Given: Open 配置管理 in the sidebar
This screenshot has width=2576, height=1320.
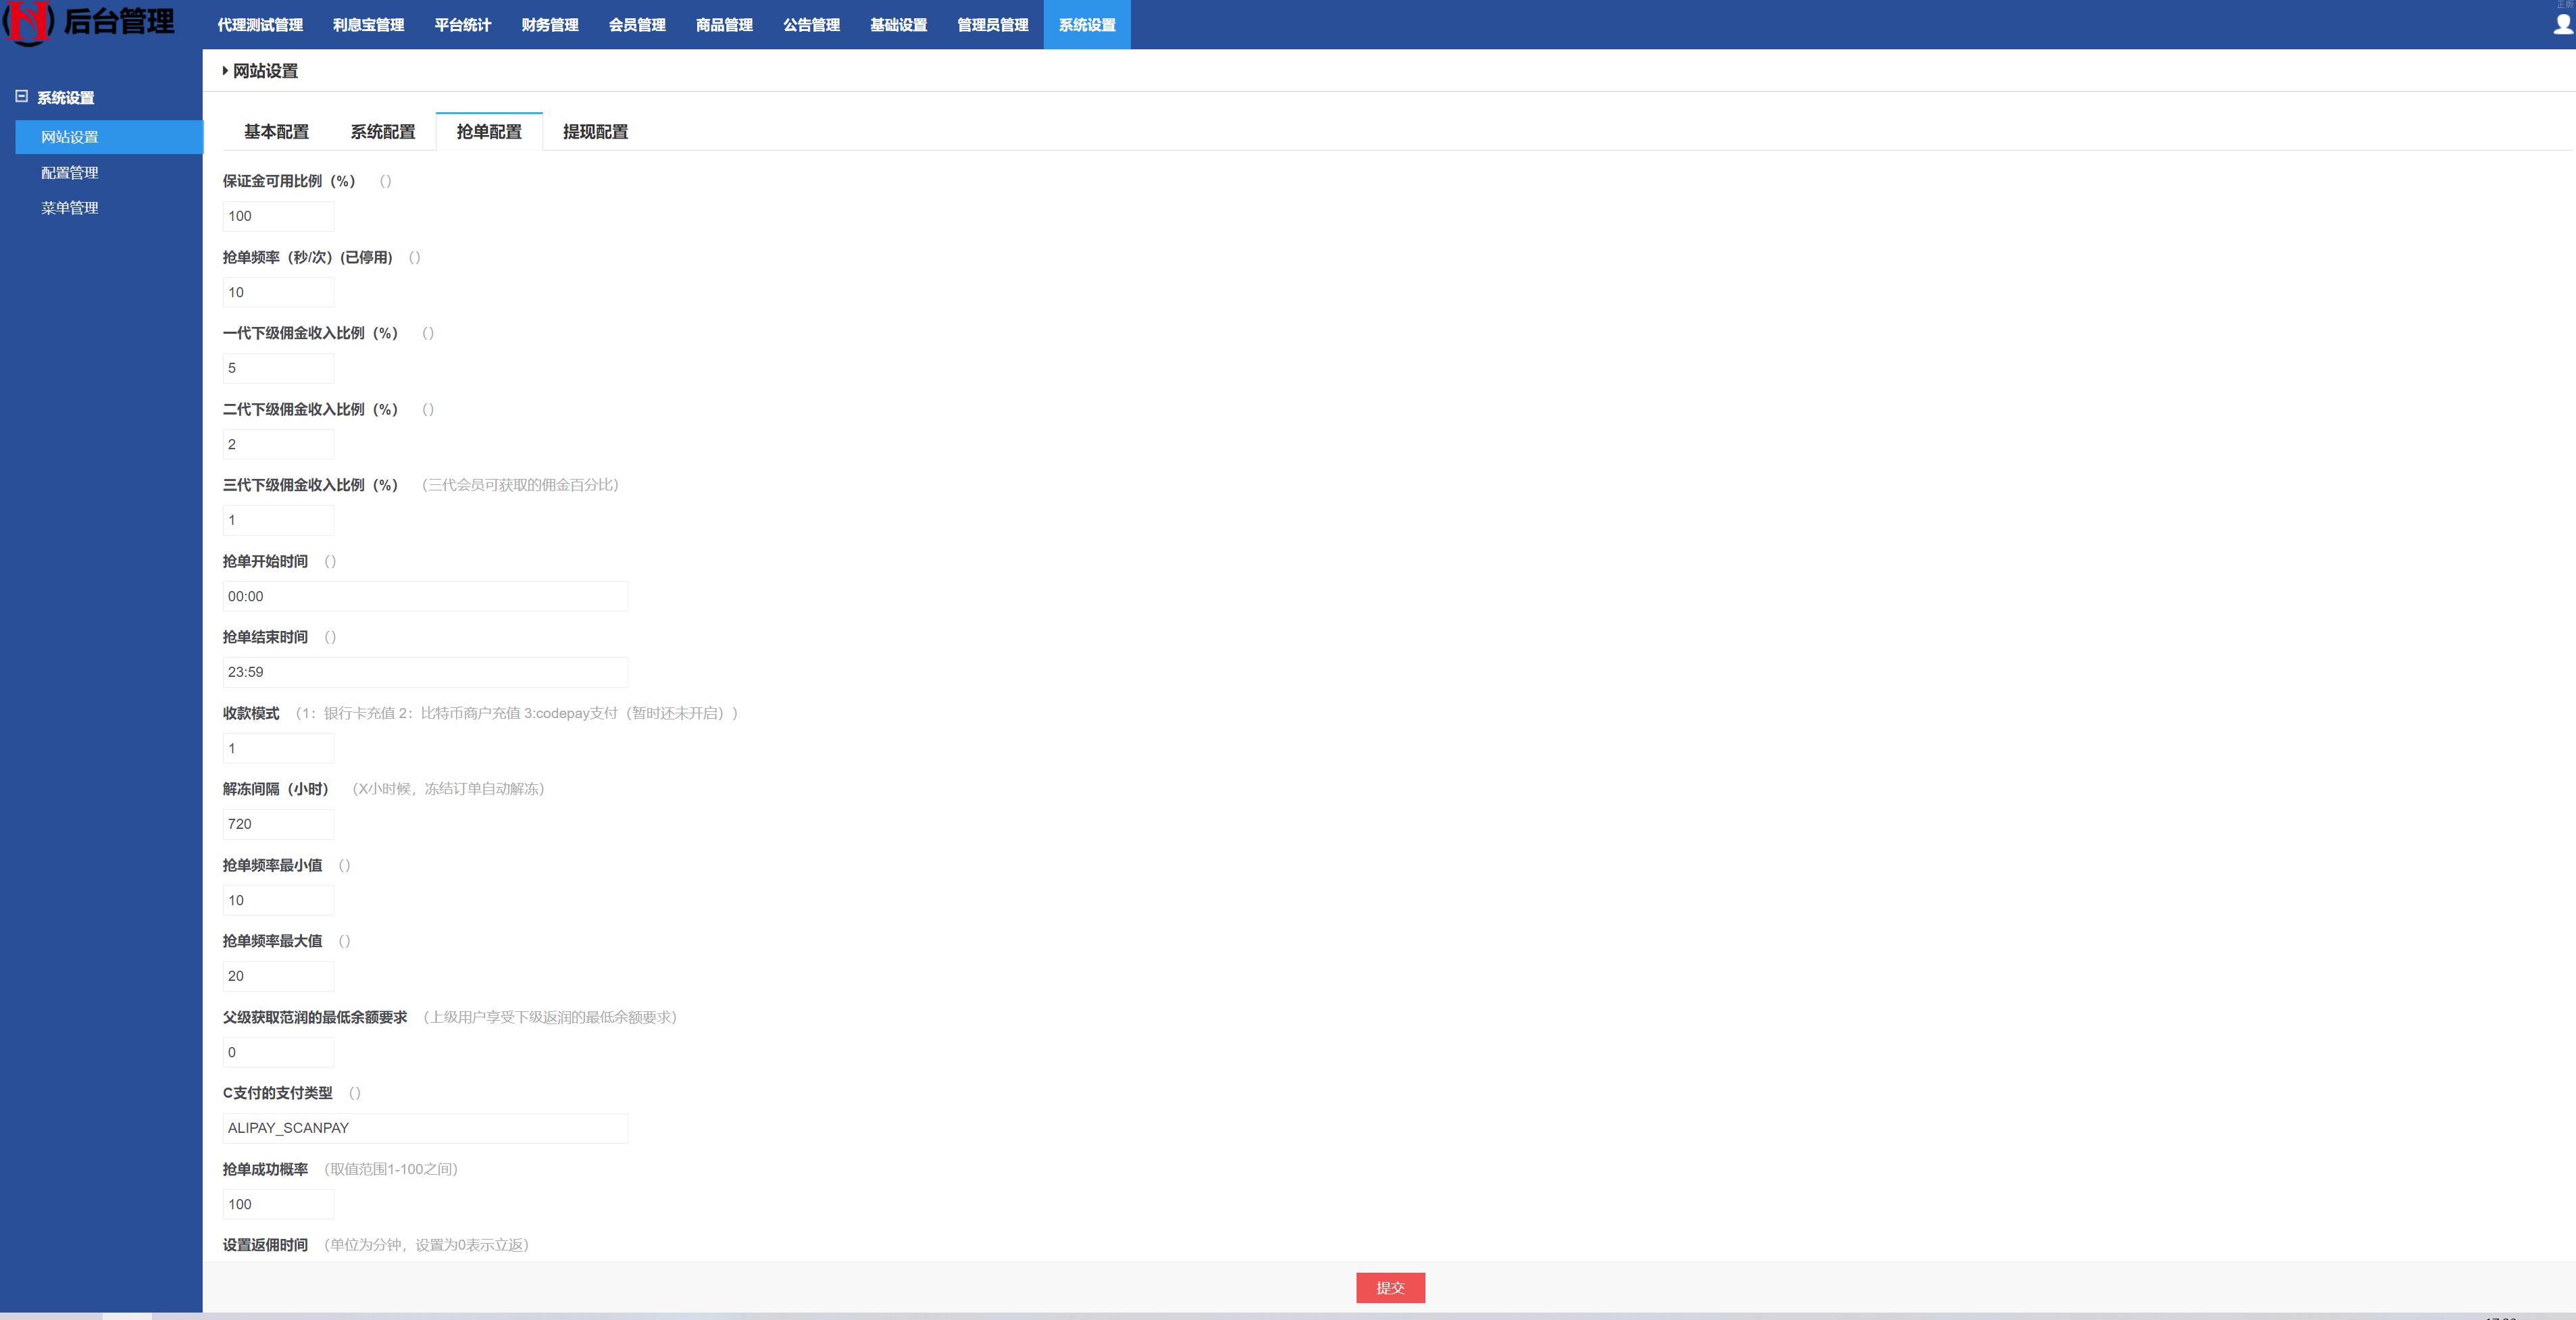Looking at the screenshot, I should pos(69,173).
